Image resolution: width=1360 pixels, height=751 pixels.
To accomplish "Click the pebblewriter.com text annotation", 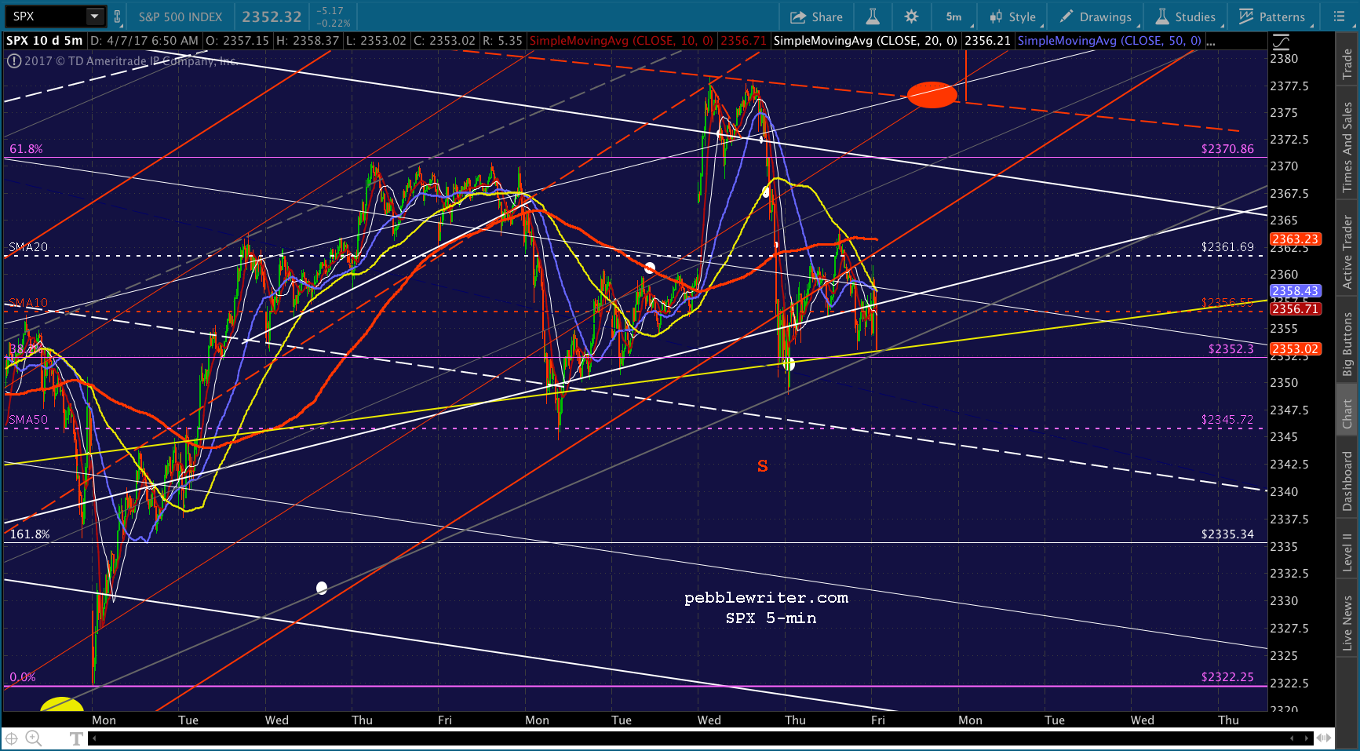I will point(766,598).
